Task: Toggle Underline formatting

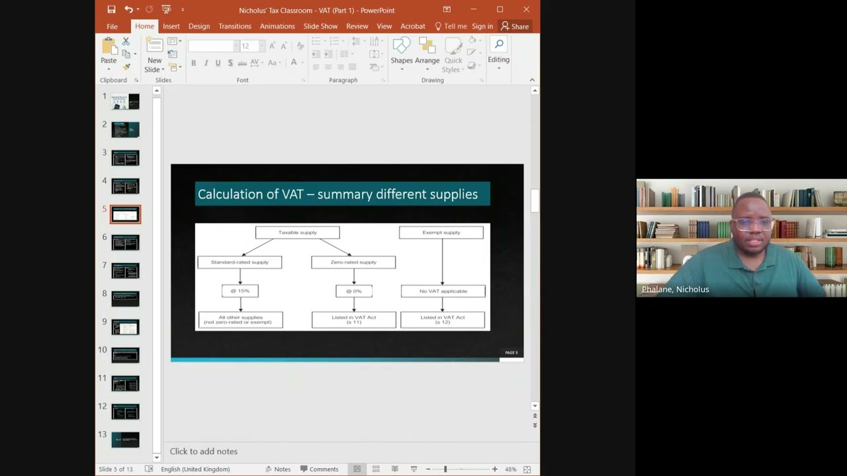Action: click(x=218, y=63)
